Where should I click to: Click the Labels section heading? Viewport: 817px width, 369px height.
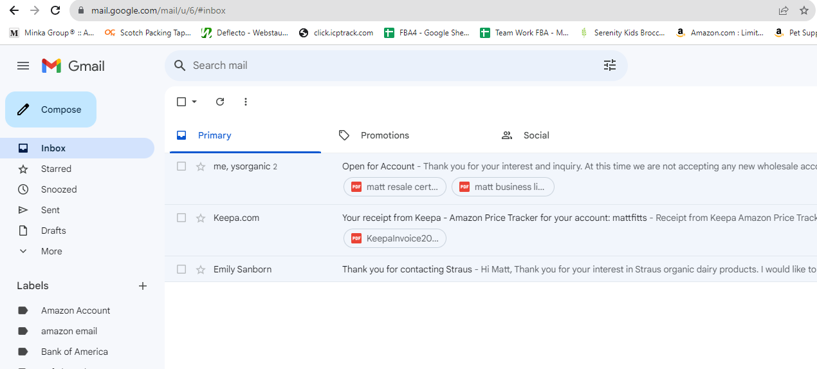pyautogui.click(x=33, y=286)
